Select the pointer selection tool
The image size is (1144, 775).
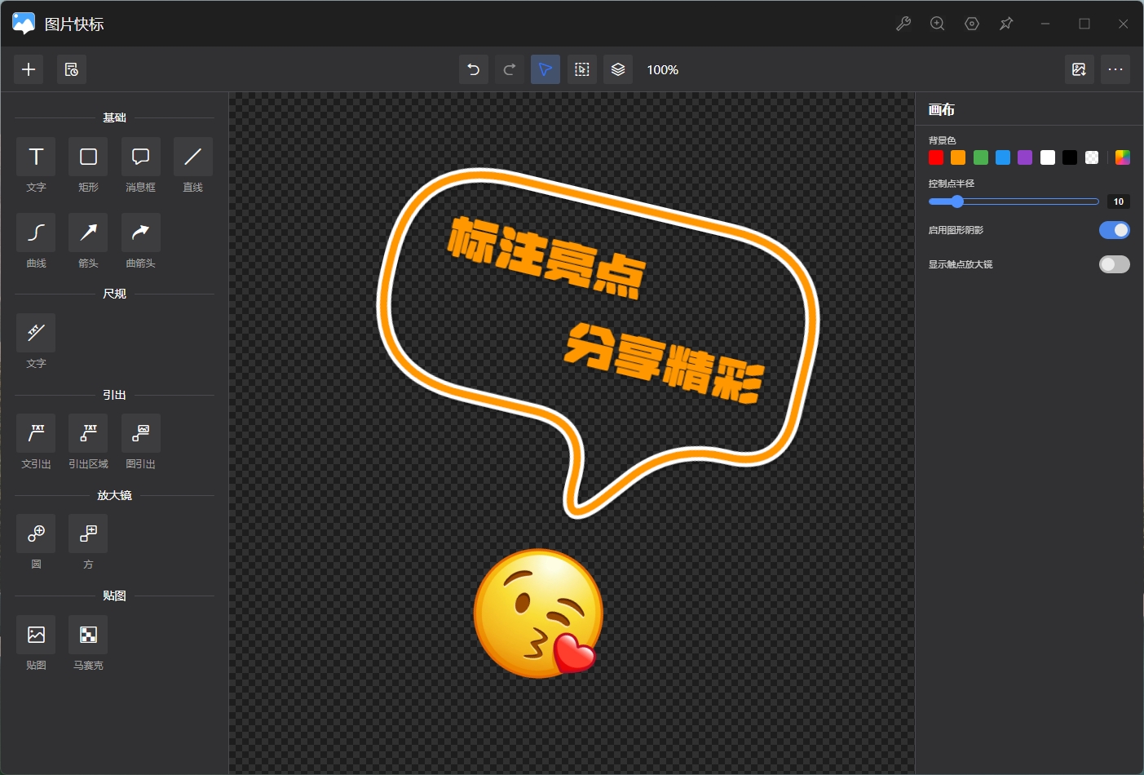(545, 69)
